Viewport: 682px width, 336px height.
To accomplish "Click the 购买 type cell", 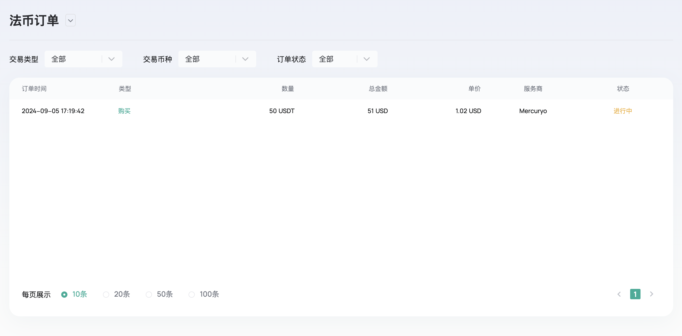I will (x=124, y=111).
